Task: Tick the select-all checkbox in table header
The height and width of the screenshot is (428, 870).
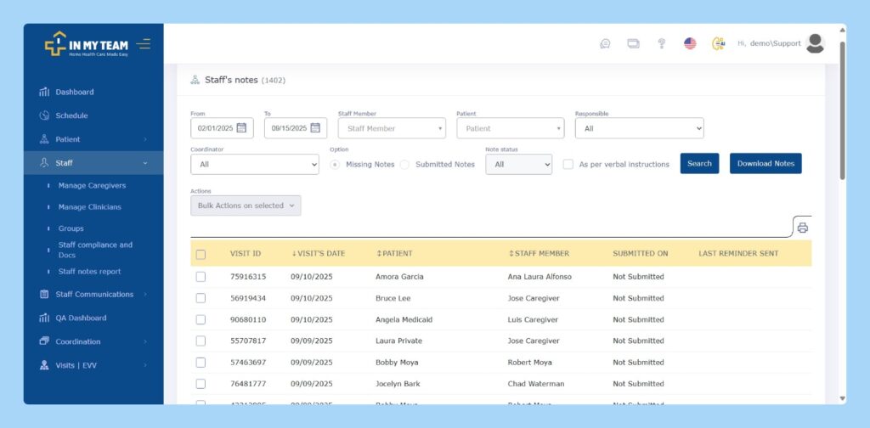Action: (x=201, y=254)
